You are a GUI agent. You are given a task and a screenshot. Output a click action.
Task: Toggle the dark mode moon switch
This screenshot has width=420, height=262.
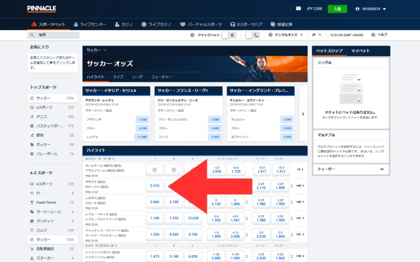tap(252, 35)
